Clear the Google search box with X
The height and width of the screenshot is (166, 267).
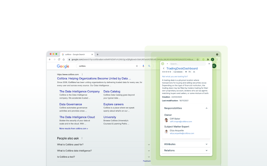(137, 66)
